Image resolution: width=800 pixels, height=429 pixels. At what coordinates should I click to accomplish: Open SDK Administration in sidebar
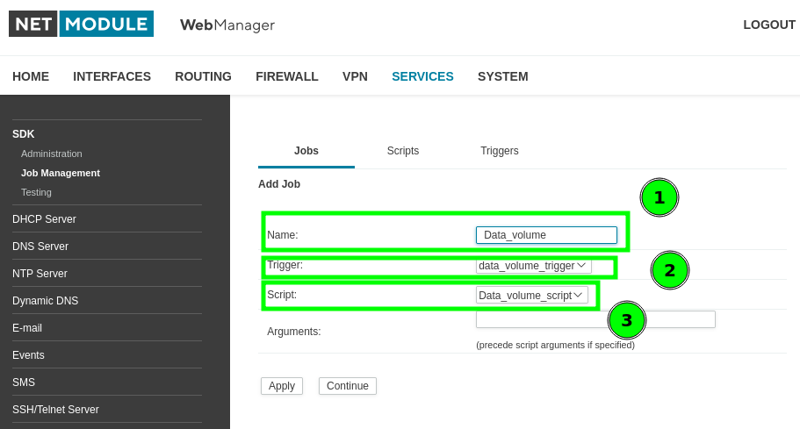(x=52, y=154)
